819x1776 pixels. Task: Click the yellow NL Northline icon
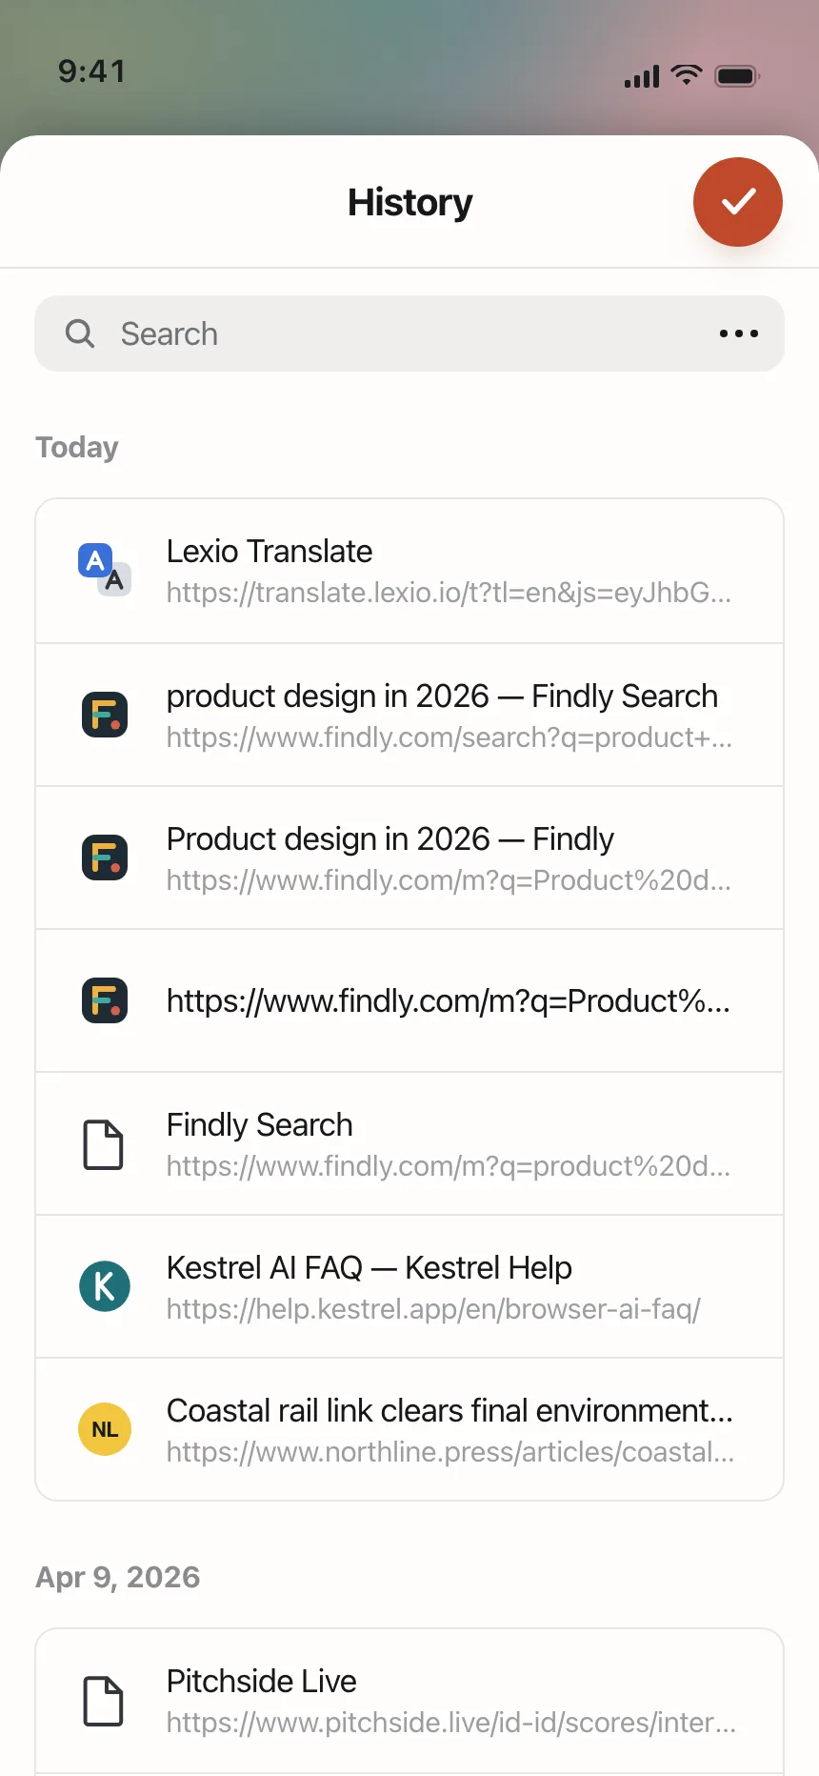pyautogui.click(x=105, y=1429)
